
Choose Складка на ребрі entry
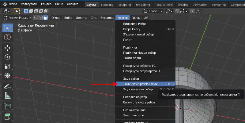pos(145,97)
